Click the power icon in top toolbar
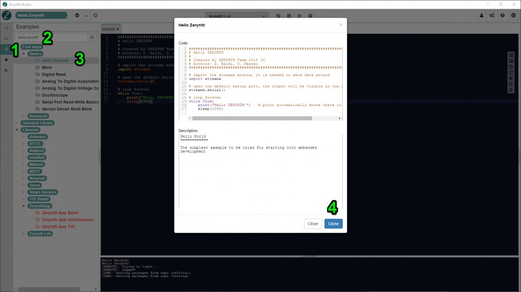Image resolution: width=521 pixels, height=292 pixels. pyautogui.click(x=513, y=16)
